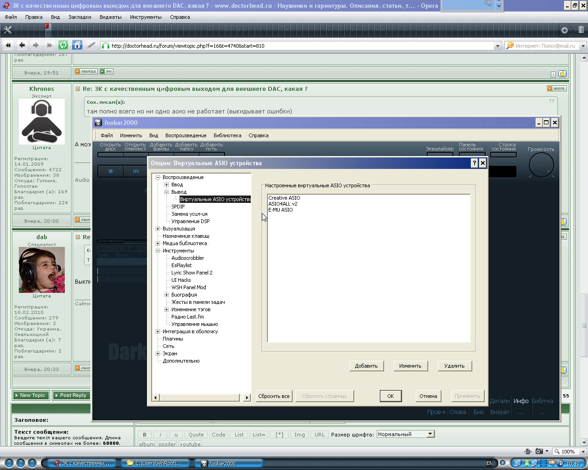Viewport: 588px width, 470px height.
Task: Click the OK button in options dialog
Action: coord(390,396)
